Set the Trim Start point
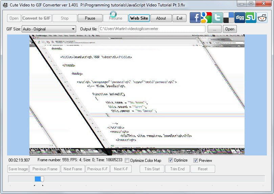Viewport: 274px width, 194px height. point(152,169)
